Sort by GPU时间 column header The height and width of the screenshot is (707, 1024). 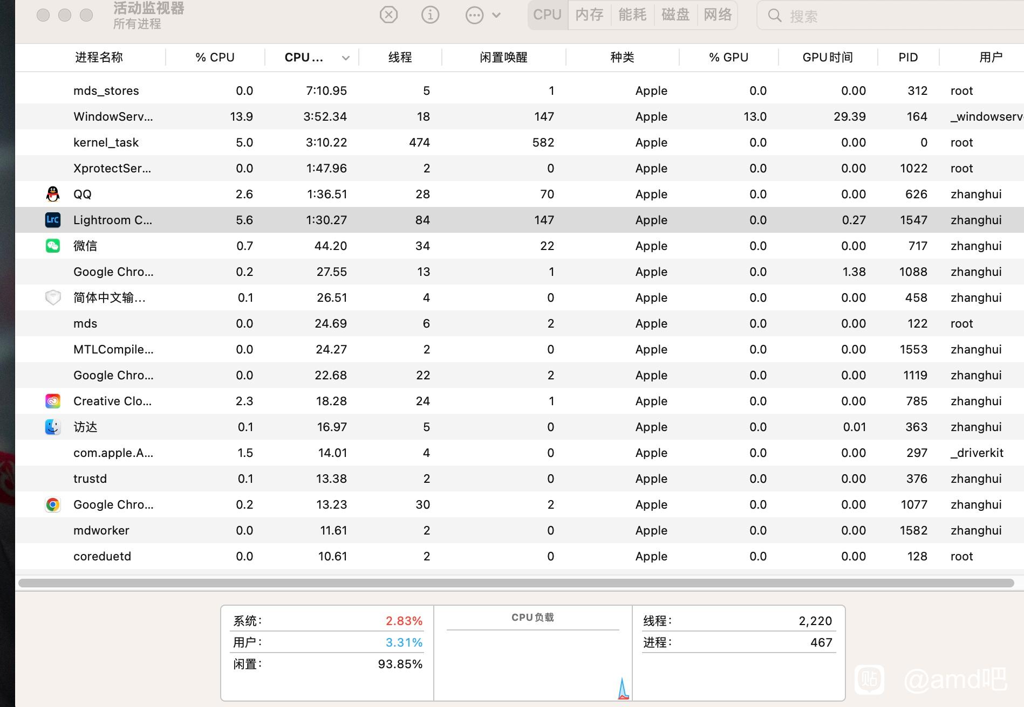coord(828,57)
